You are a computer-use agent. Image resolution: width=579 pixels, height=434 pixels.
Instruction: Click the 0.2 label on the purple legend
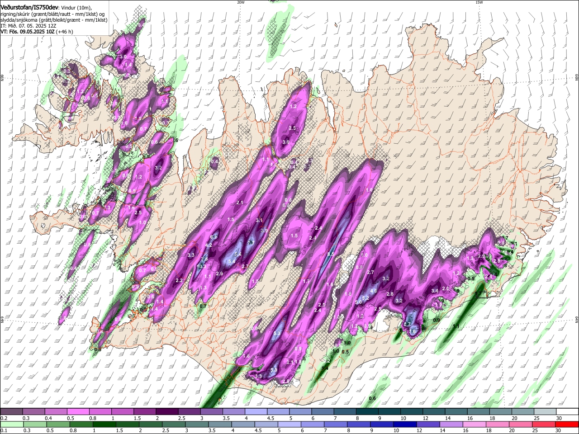(x=3, y=418)
